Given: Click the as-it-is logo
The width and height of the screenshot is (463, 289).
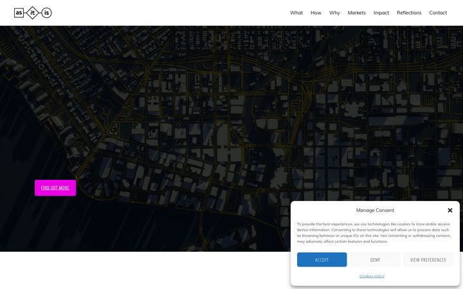Looking at the screenshot, I should tap(33, 13).
